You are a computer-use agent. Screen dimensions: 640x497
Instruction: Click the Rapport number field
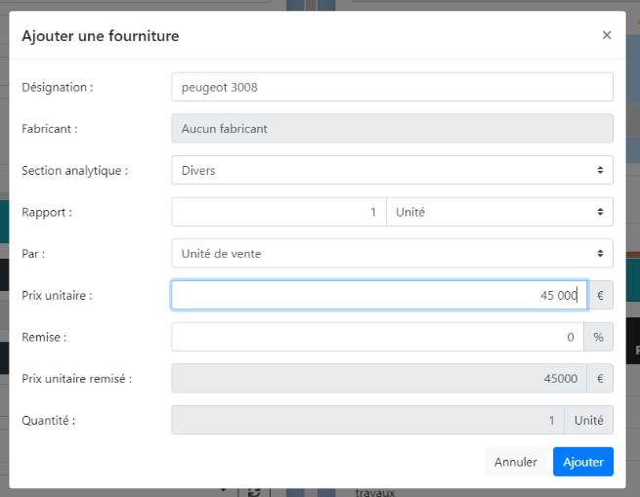pyautogui.click(x=278, y=212)
